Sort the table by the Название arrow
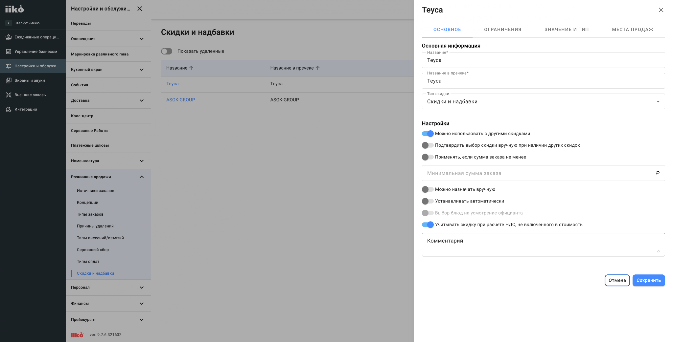Image resolution: width=673 pixels, height=342 pixels. (191, 68)
